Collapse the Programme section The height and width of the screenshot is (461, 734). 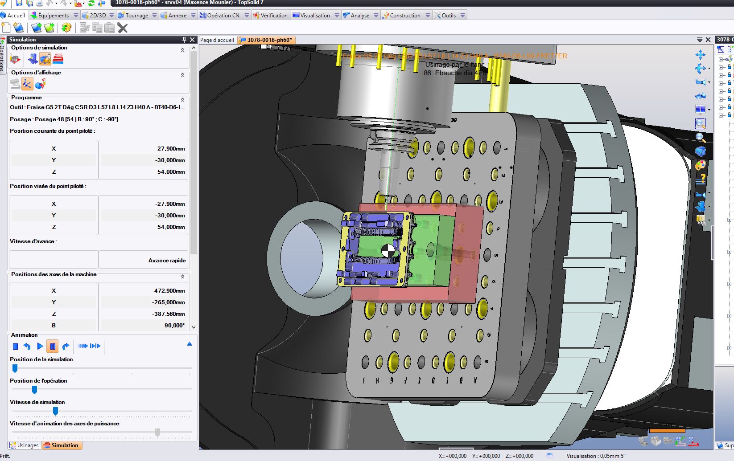pyautogui.click(x=182, y=100)
